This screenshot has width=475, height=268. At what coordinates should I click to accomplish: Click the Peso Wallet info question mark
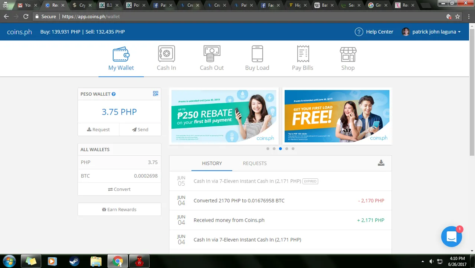pos(114,94)
